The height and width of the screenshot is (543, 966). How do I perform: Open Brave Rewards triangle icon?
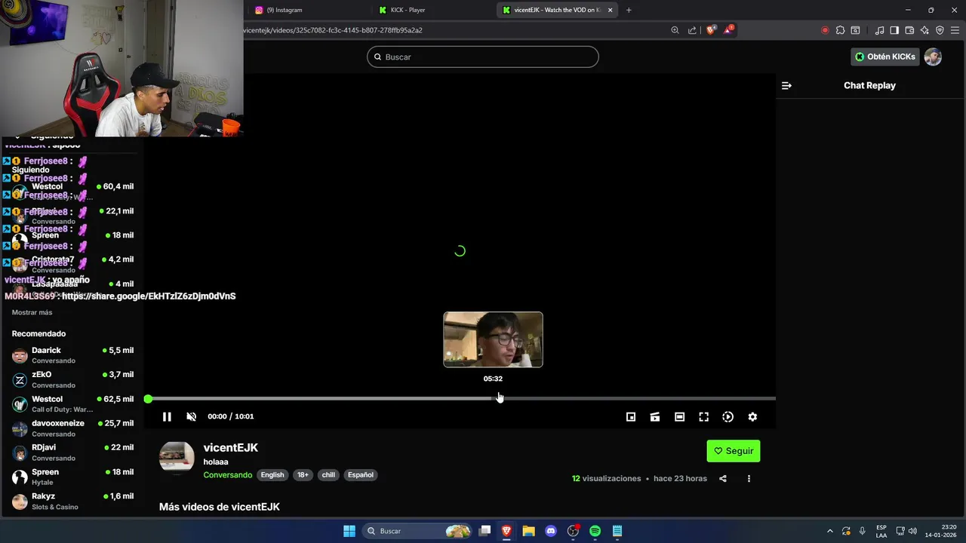point(728,30)
